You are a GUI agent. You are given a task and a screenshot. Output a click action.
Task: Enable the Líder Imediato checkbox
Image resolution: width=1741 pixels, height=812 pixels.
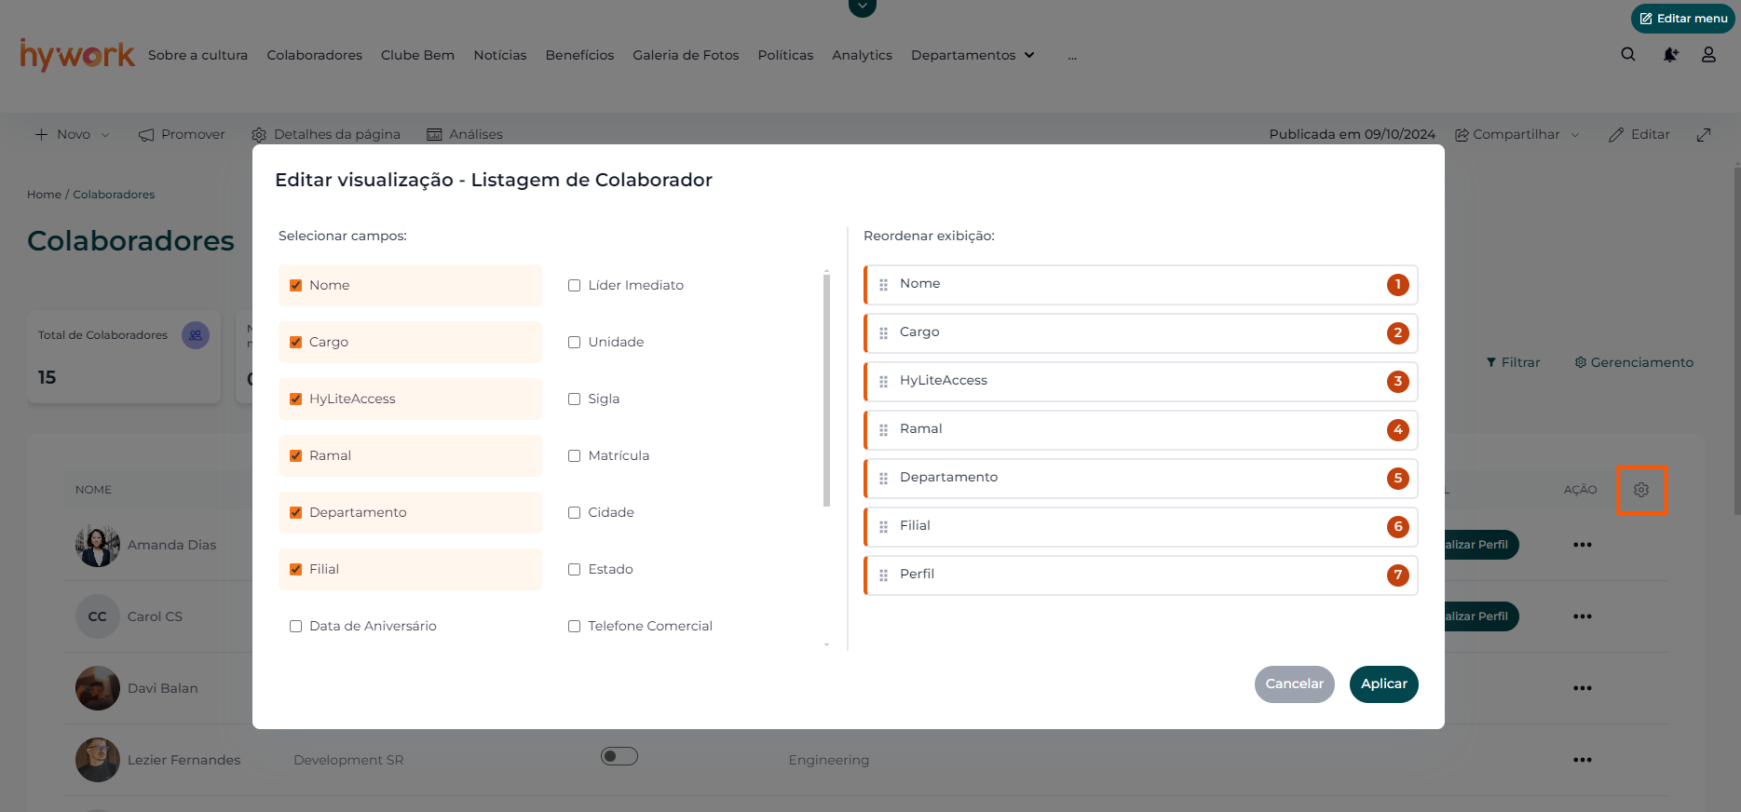pos(575,286)
